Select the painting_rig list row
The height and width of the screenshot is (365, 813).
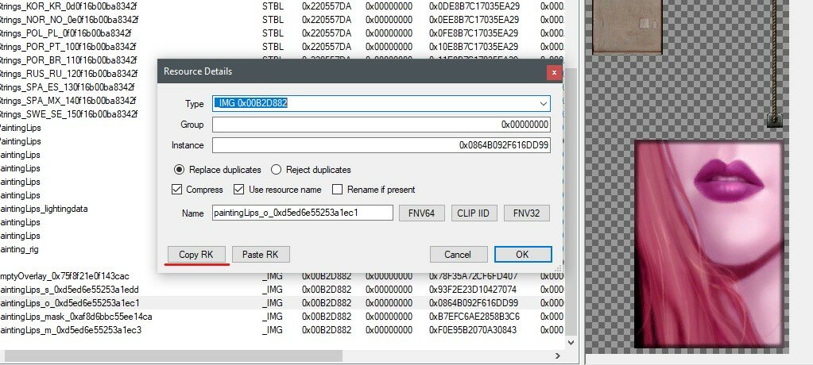point(78,249)
